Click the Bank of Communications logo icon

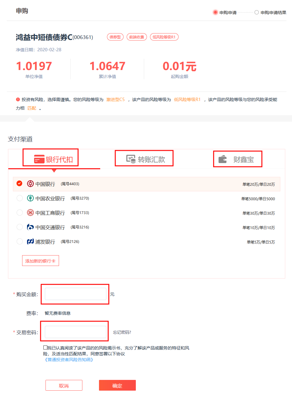pyautogui.click(x=30, y=227)
